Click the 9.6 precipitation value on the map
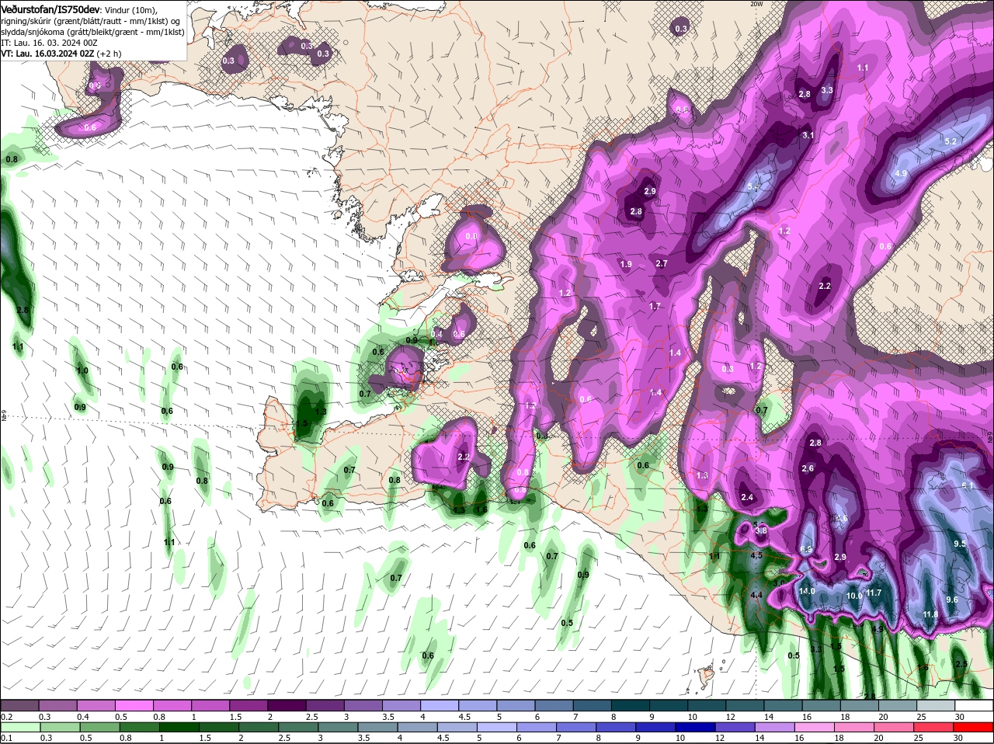994x744 pixels. (952, 600)
